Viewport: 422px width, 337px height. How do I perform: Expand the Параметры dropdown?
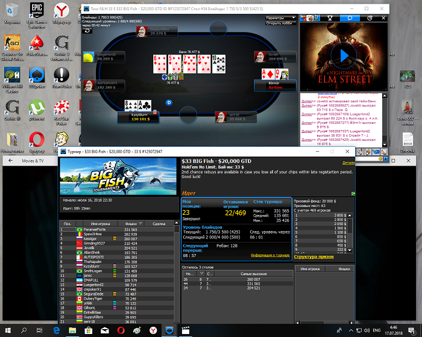[x=280, y=17]
